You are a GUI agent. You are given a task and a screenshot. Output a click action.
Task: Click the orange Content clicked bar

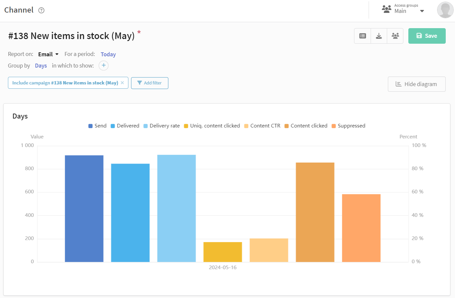pos(315,212)
